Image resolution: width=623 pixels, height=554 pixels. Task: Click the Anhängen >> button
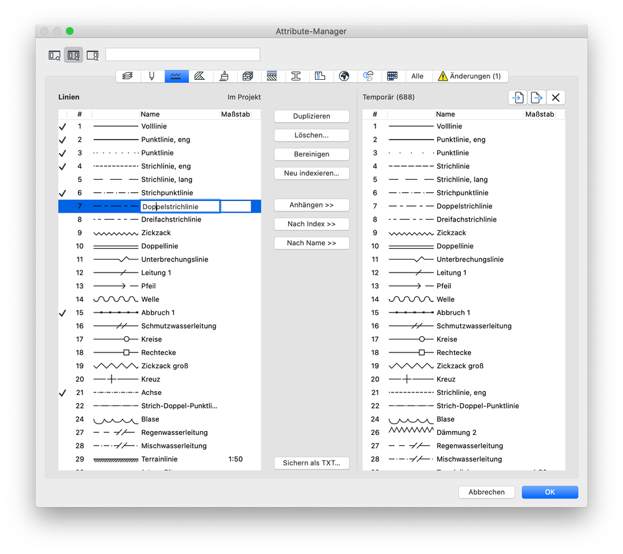coord(312,205)
